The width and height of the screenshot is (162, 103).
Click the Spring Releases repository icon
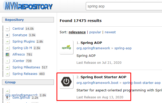click(x=7, y=74)
